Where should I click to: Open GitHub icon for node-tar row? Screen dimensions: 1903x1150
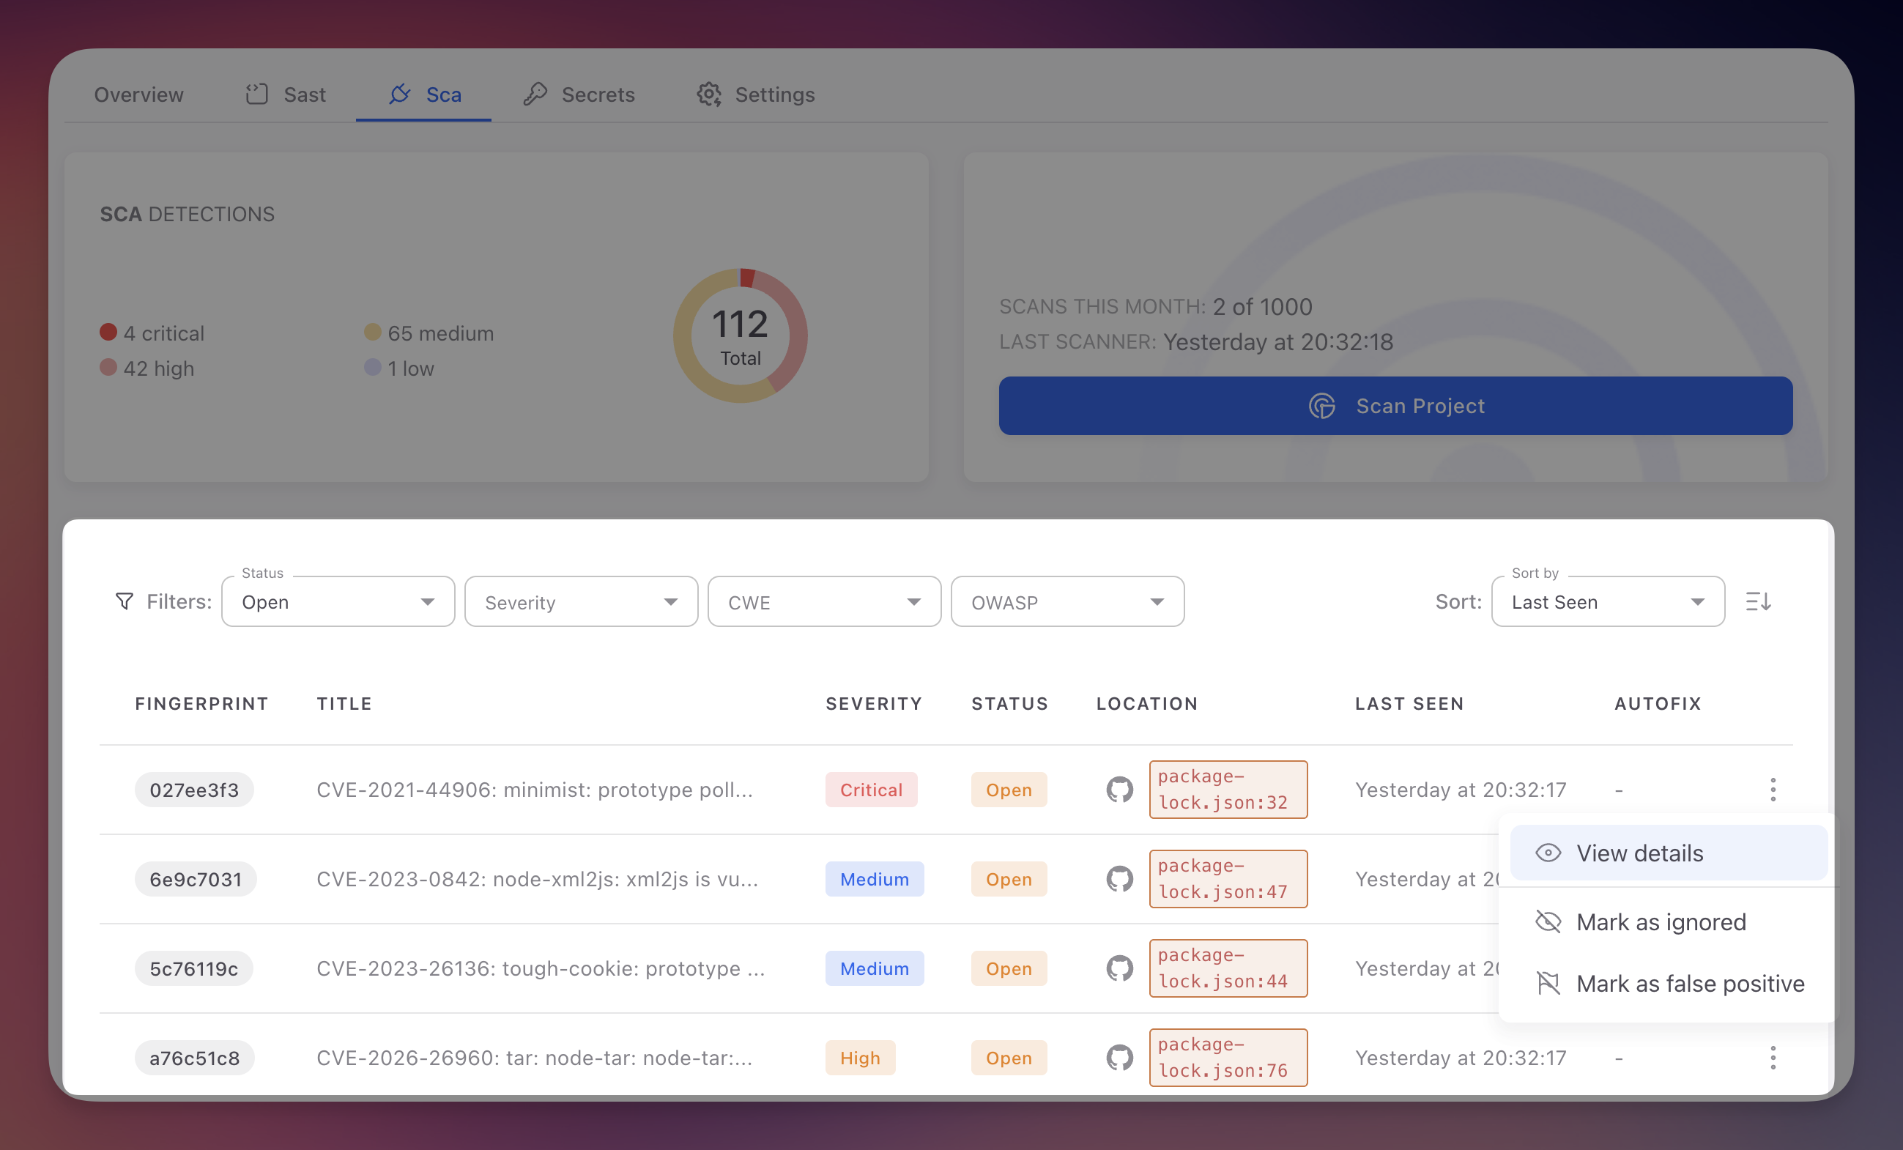[1119, 1057]
